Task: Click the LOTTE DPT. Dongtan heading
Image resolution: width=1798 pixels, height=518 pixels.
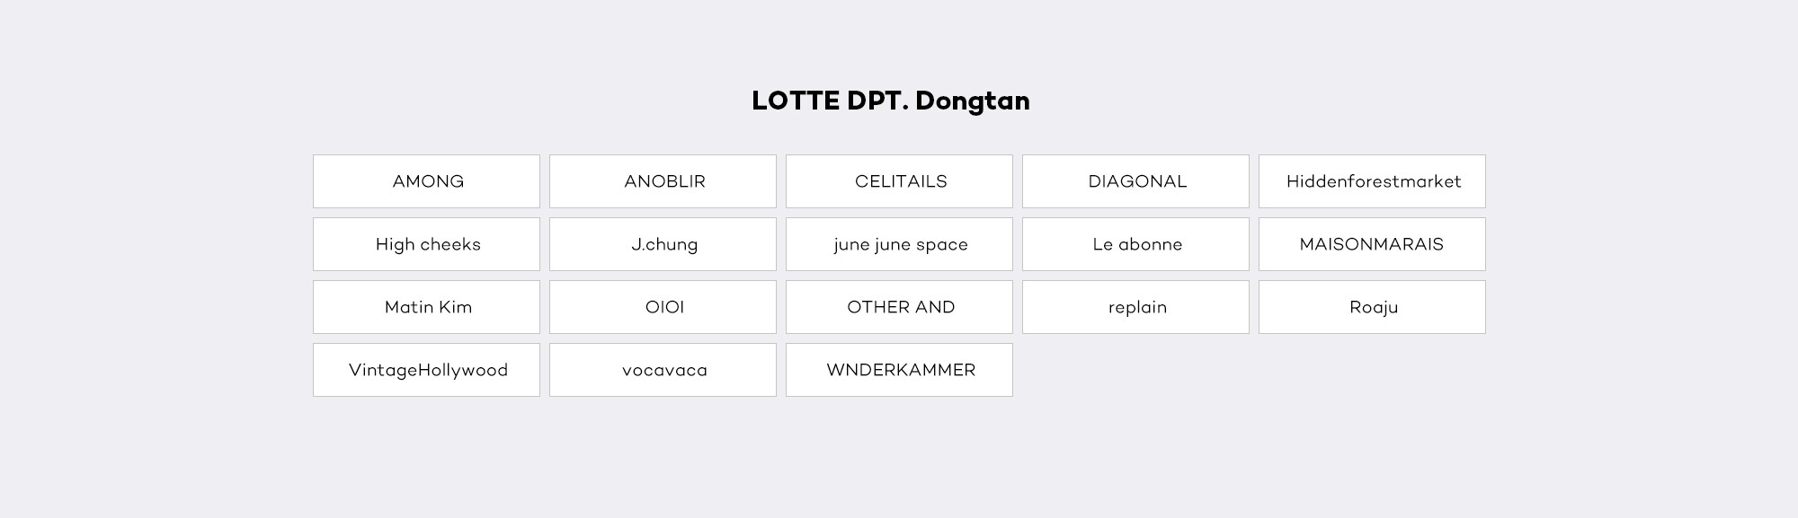Action: tap(890, 101)
